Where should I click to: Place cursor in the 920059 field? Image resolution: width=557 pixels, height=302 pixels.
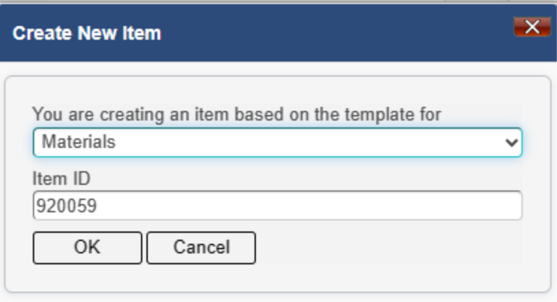277,205
